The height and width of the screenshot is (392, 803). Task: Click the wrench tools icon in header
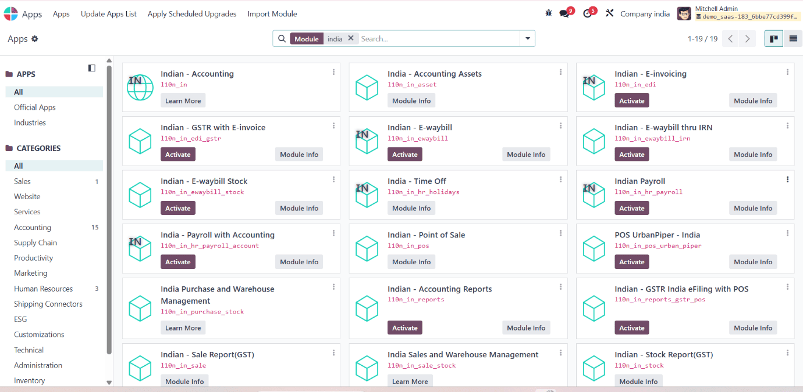pos(609,13)
